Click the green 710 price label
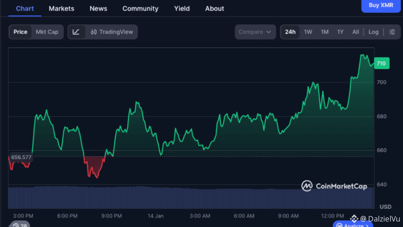The image size is (403, 227). coord(381,63)
